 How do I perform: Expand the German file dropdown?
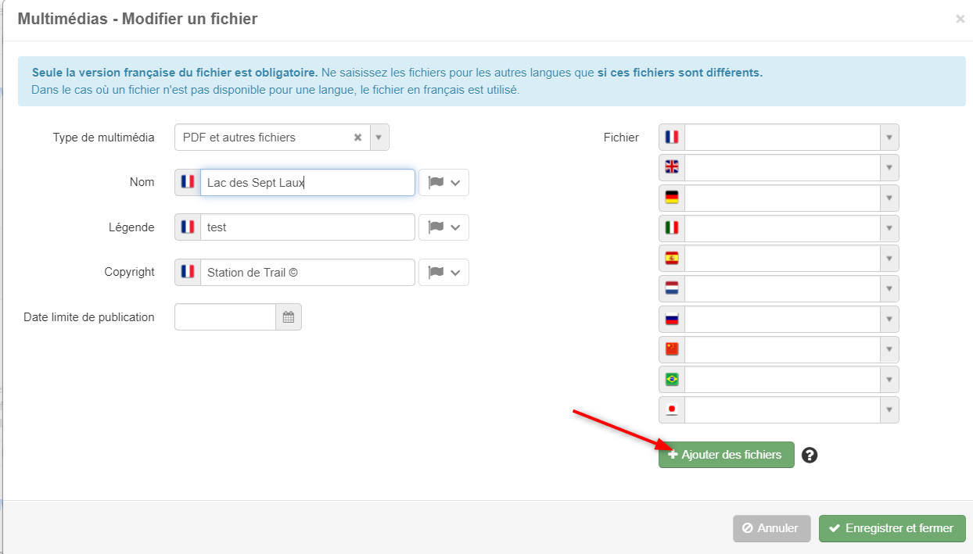click(x=889, y=198)
